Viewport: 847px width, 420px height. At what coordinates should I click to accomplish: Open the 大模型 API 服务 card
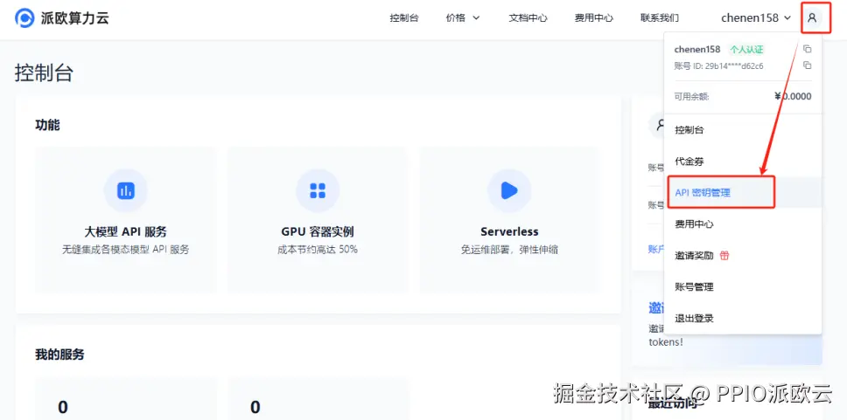tap(125, 220)
